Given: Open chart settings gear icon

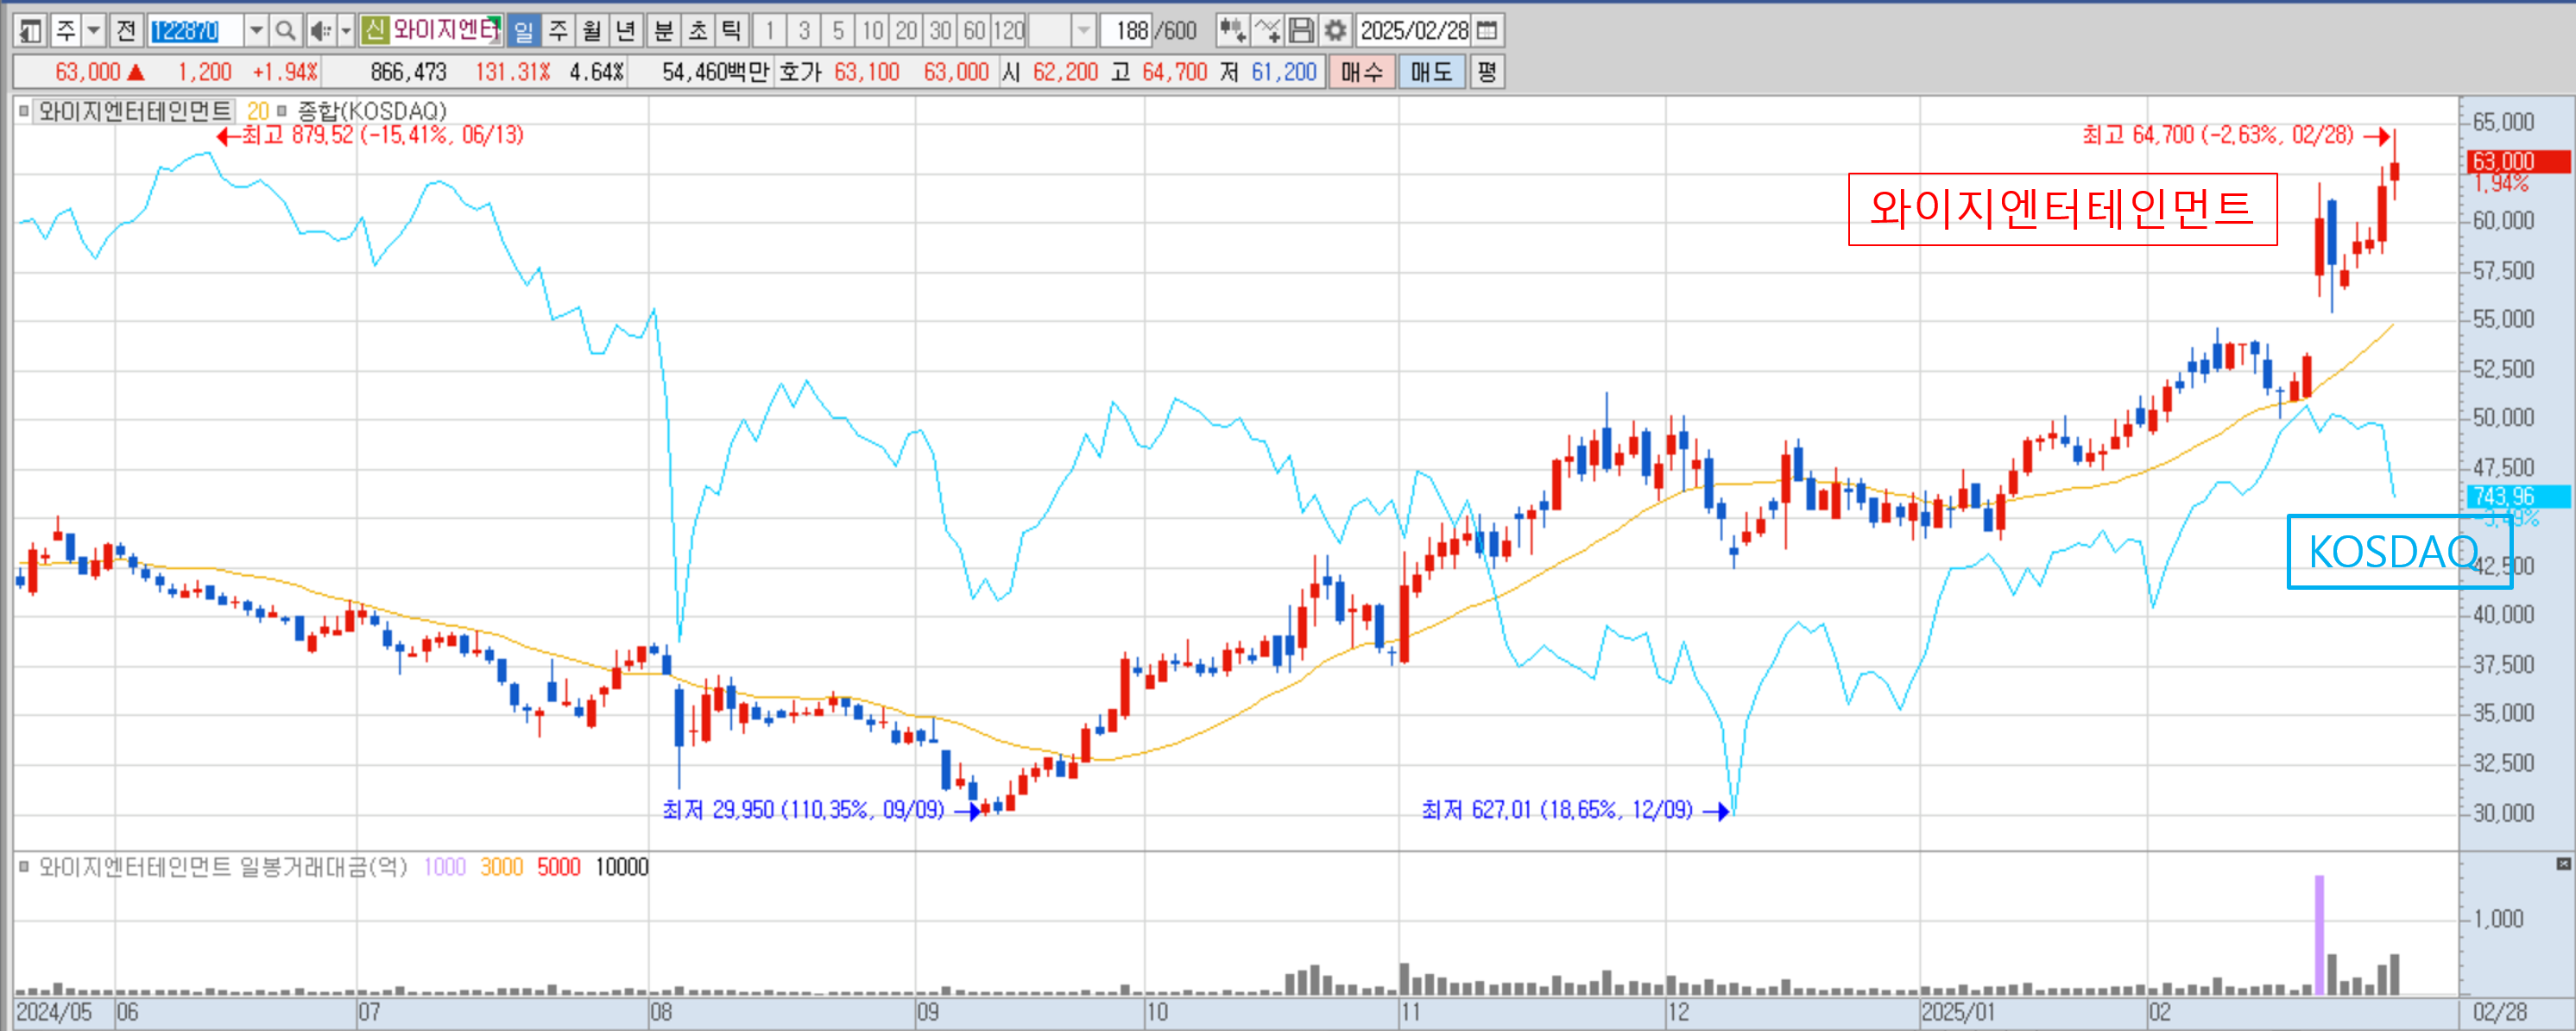Looking at the screenshot, I should click(1335, 31).
